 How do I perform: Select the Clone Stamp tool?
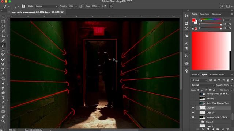coord(3,64)
